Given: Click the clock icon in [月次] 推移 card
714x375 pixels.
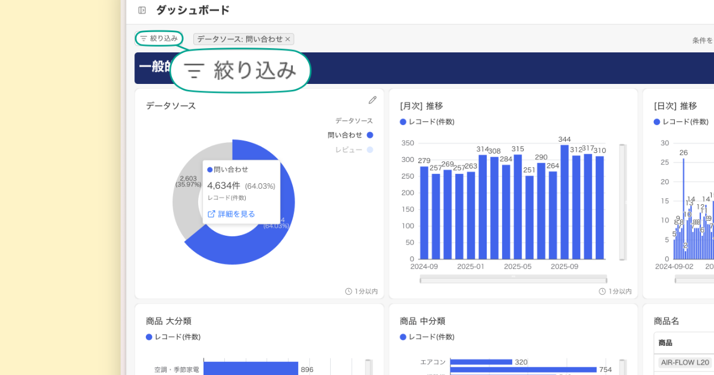Looking at the screenshot, I should [602, 292].
